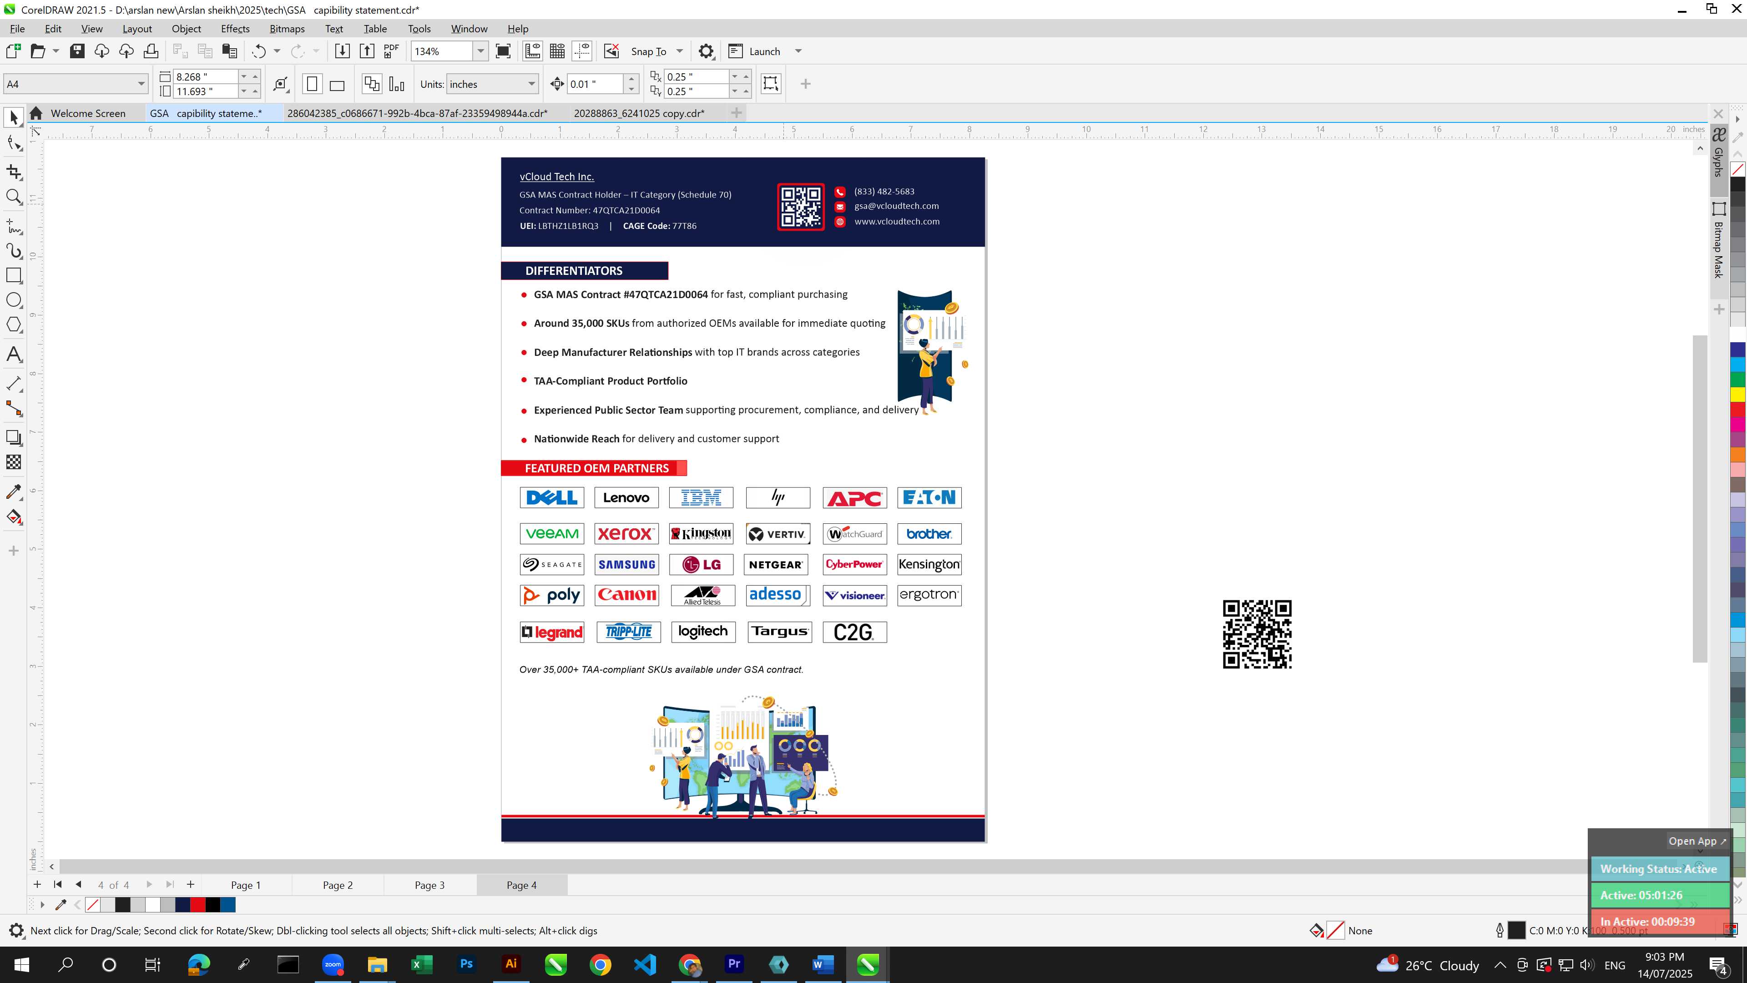
Task: Pick red swatch in document palette
Action: pos(197,904)
